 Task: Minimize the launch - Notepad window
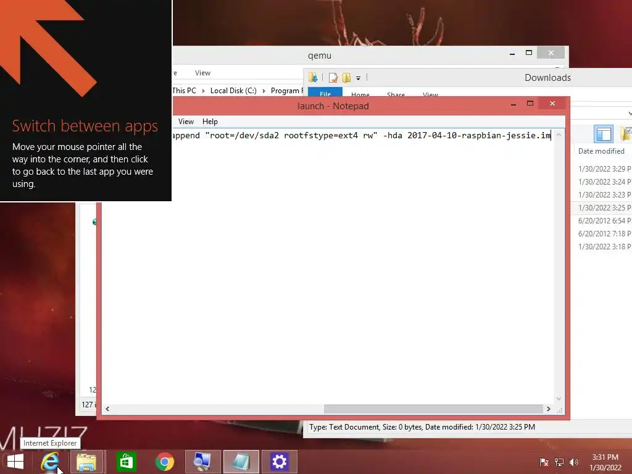pyautogui.click(x=513, y=104)
